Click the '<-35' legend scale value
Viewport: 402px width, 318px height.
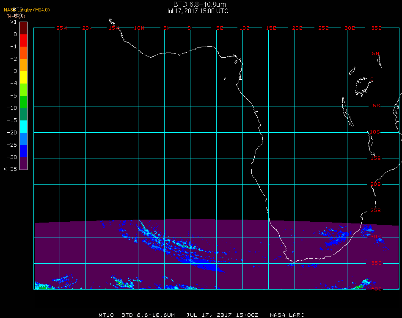coord(10,170)
